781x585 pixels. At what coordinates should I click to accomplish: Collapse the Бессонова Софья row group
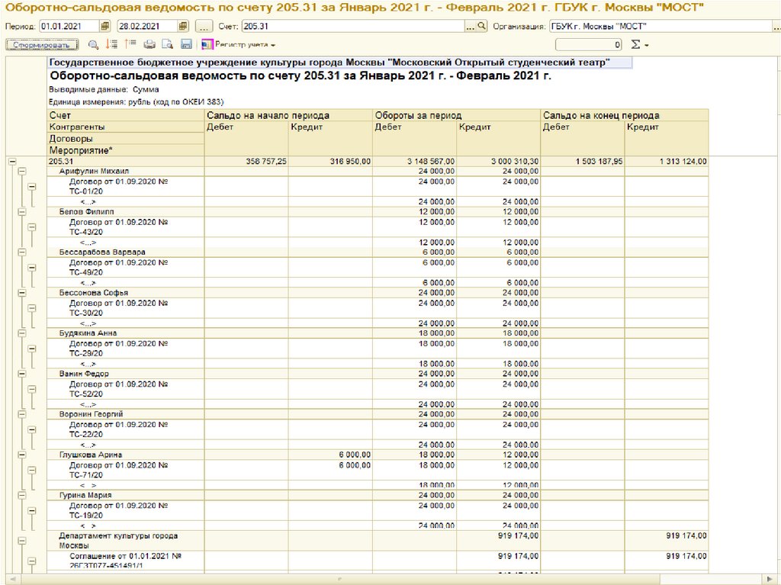[21, 293]
